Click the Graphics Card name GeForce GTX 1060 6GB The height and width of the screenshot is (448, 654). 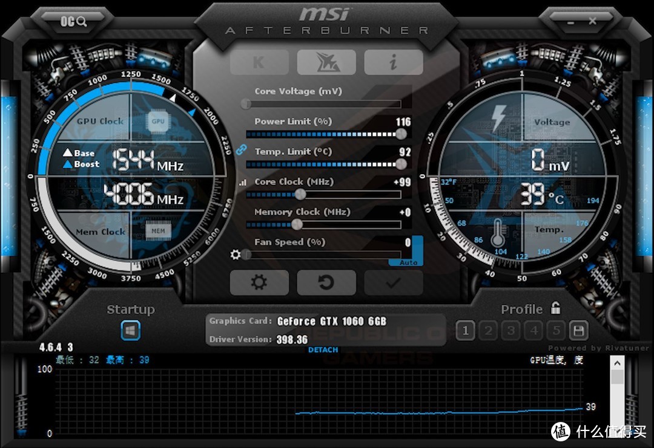[332, 322]
